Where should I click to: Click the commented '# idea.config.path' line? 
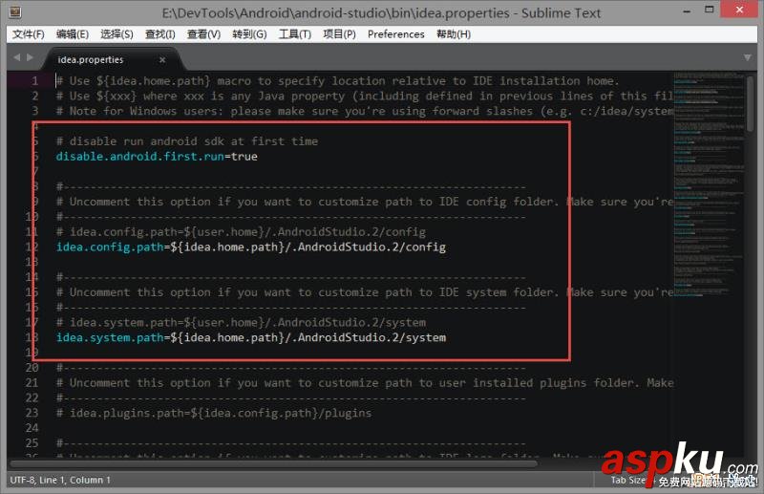coord(241,232)
